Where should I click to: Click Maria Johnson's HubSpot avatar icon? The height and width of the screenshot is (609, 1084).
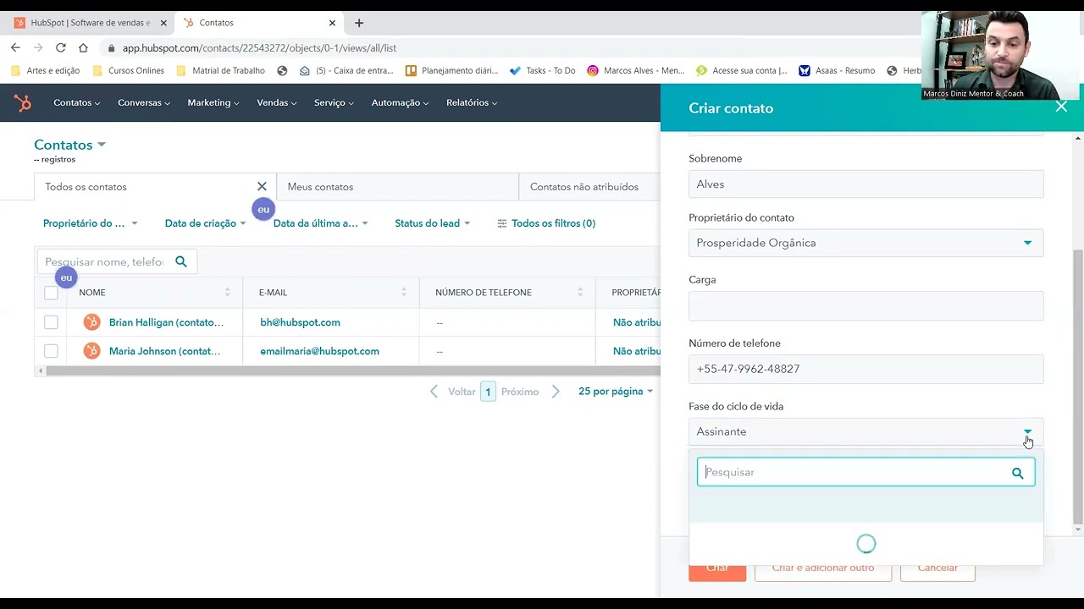point(91,351)
